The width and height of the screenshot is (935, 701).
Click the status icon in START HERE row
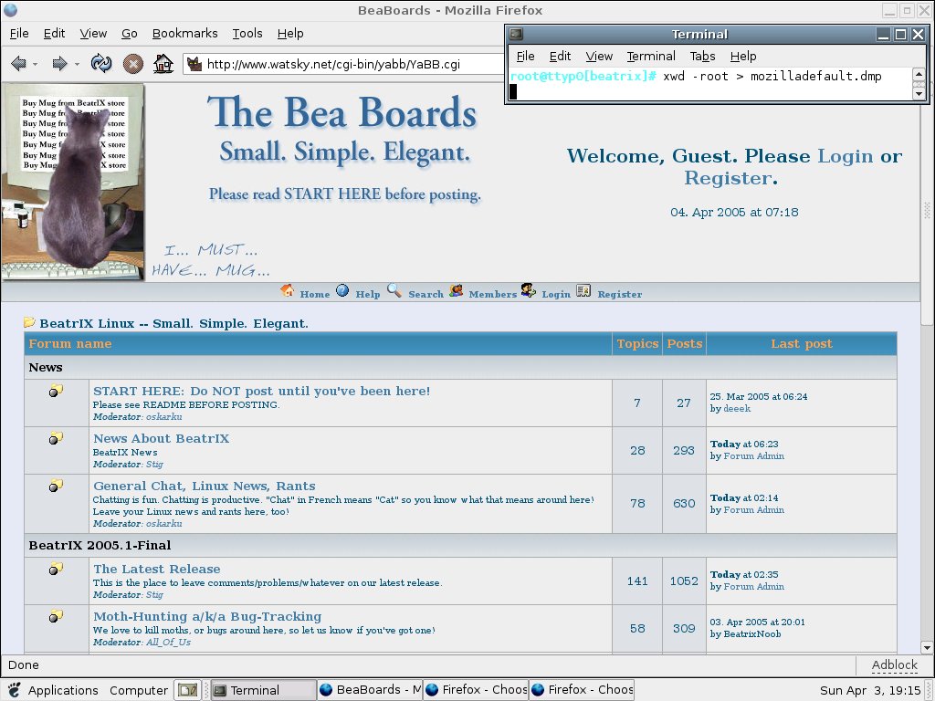[x=56, y=391]
